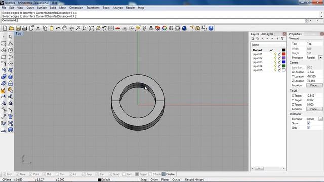Toggle the Near osnap checkbox

pos(18,174)
